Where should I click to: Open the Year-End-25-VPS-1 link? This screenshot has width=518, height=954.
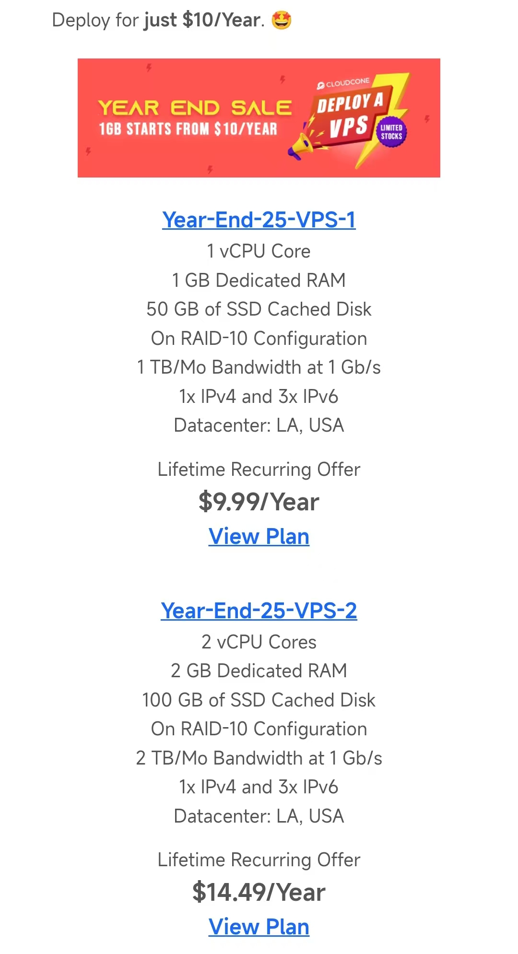point(259,220)
